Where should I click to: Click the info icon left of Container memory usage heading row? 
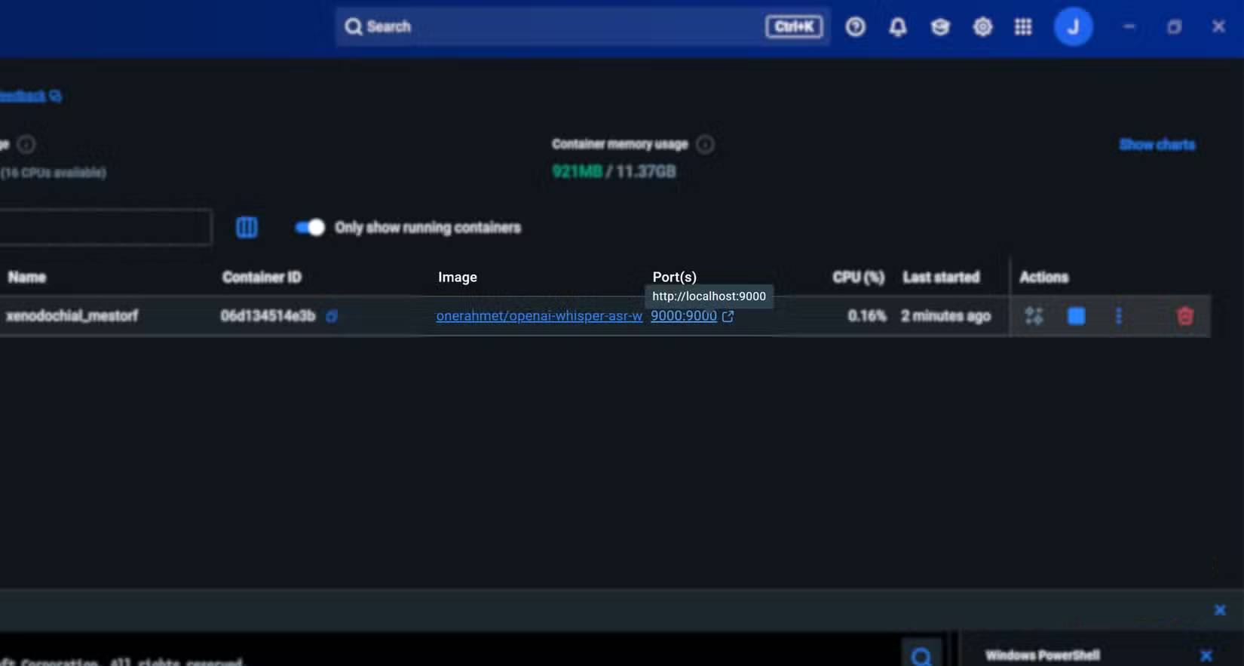pyautogui.click(x=26, y=144)
